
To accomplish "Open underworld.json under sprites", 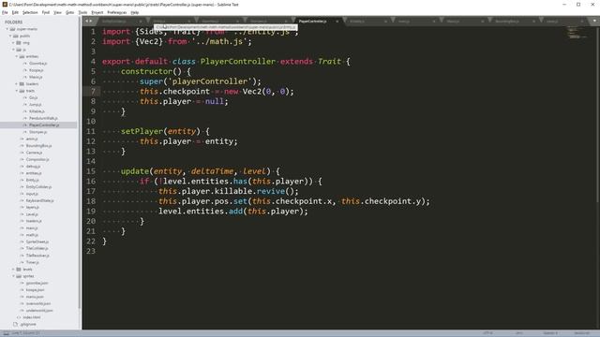I will tap(39, 311).
